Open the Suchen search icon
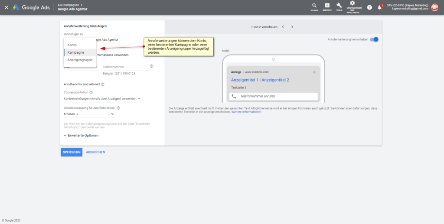 point(314,6)
